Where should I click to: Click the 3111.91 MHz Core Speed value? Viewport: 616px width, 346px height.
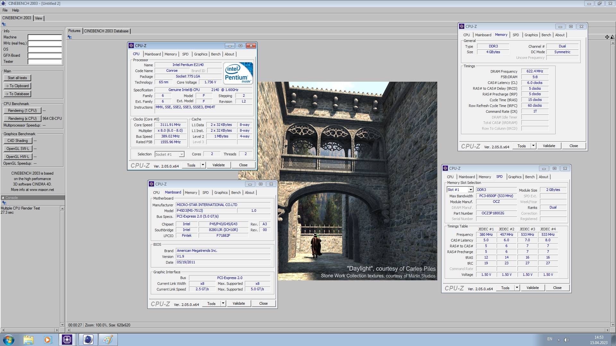click(x=171, y=125)
